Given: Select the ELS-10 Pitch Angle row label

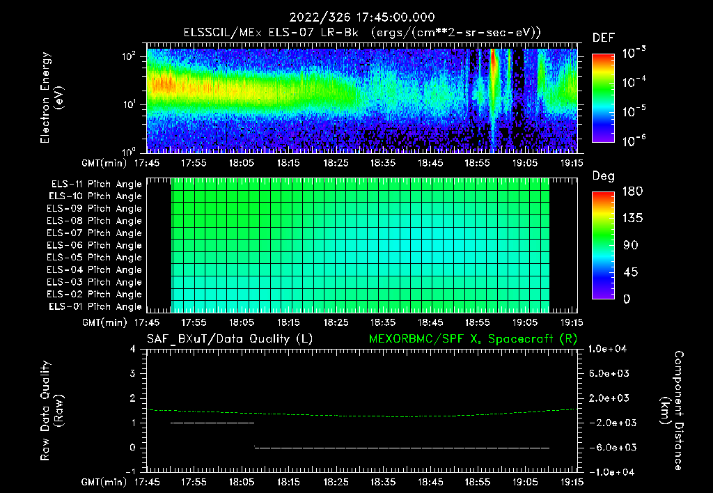Looking at the screenshot, I should tap(95, 196).
